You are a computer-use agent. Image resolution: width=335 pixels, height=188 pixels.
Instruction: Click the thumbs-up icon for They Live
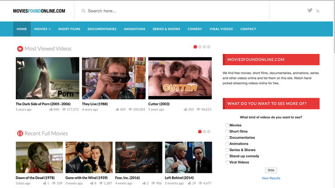(x=117, y=109)
